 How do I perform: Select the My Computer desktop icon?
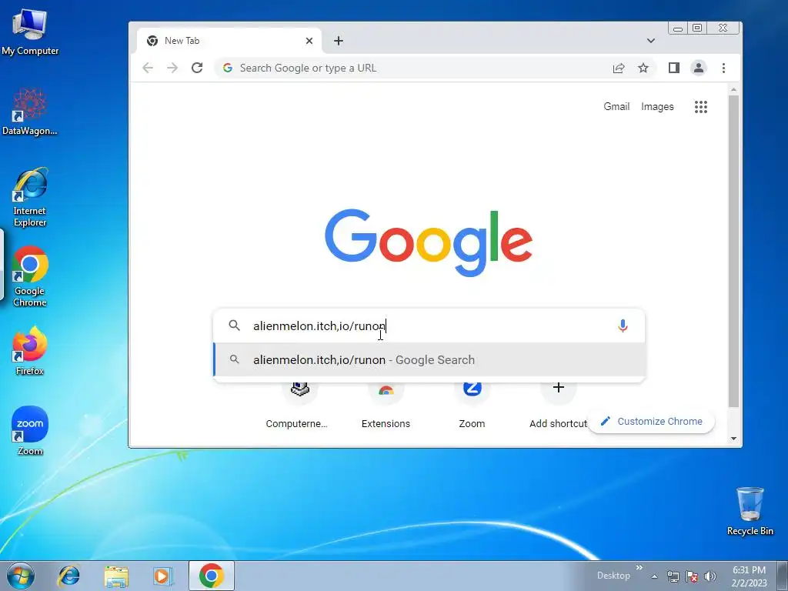point(30,32)
